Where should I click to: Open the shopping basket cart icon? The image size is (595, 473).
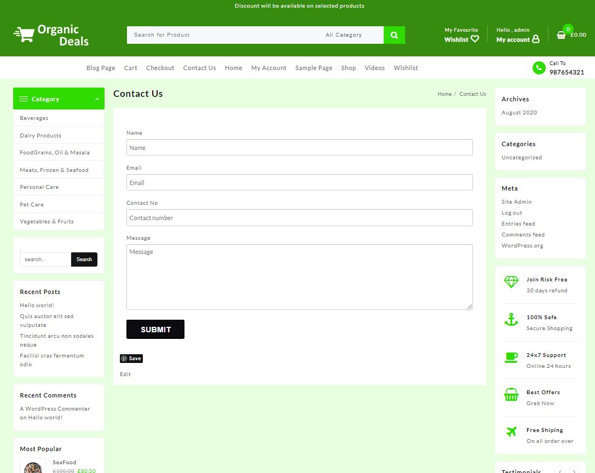tap(561, 35)
